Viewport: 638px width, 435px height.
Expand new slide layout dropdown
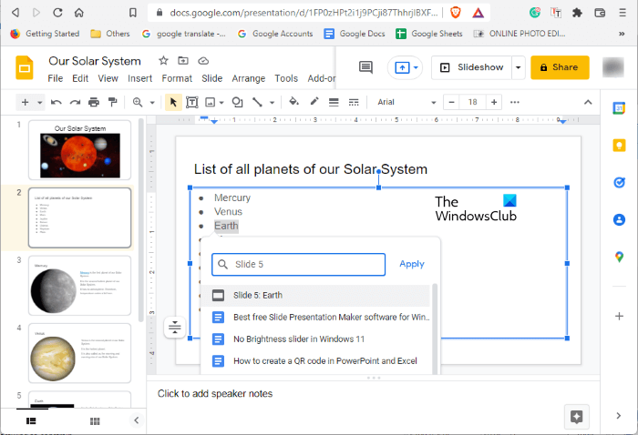coord(39,103)
